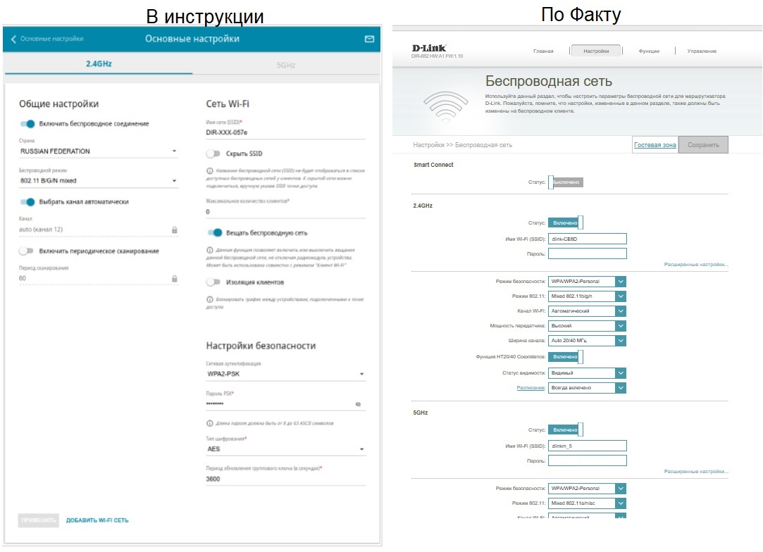Click the ПРИМЕНИТЬ button
Viewport: 763px width, 552px height.
[39, 520]
